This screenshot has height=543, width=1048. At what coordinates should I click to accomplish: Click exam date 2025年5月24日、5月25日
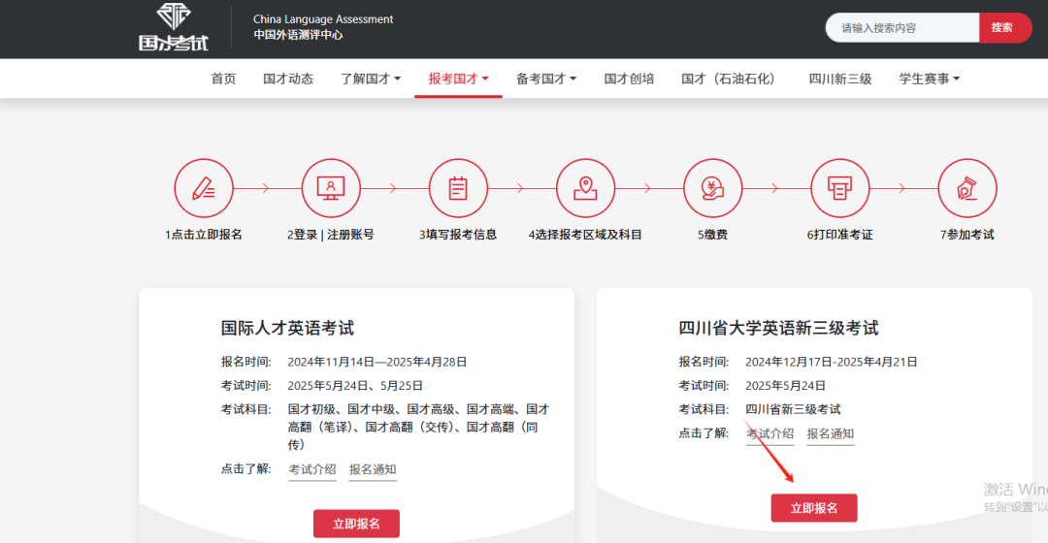coord(355,385)
